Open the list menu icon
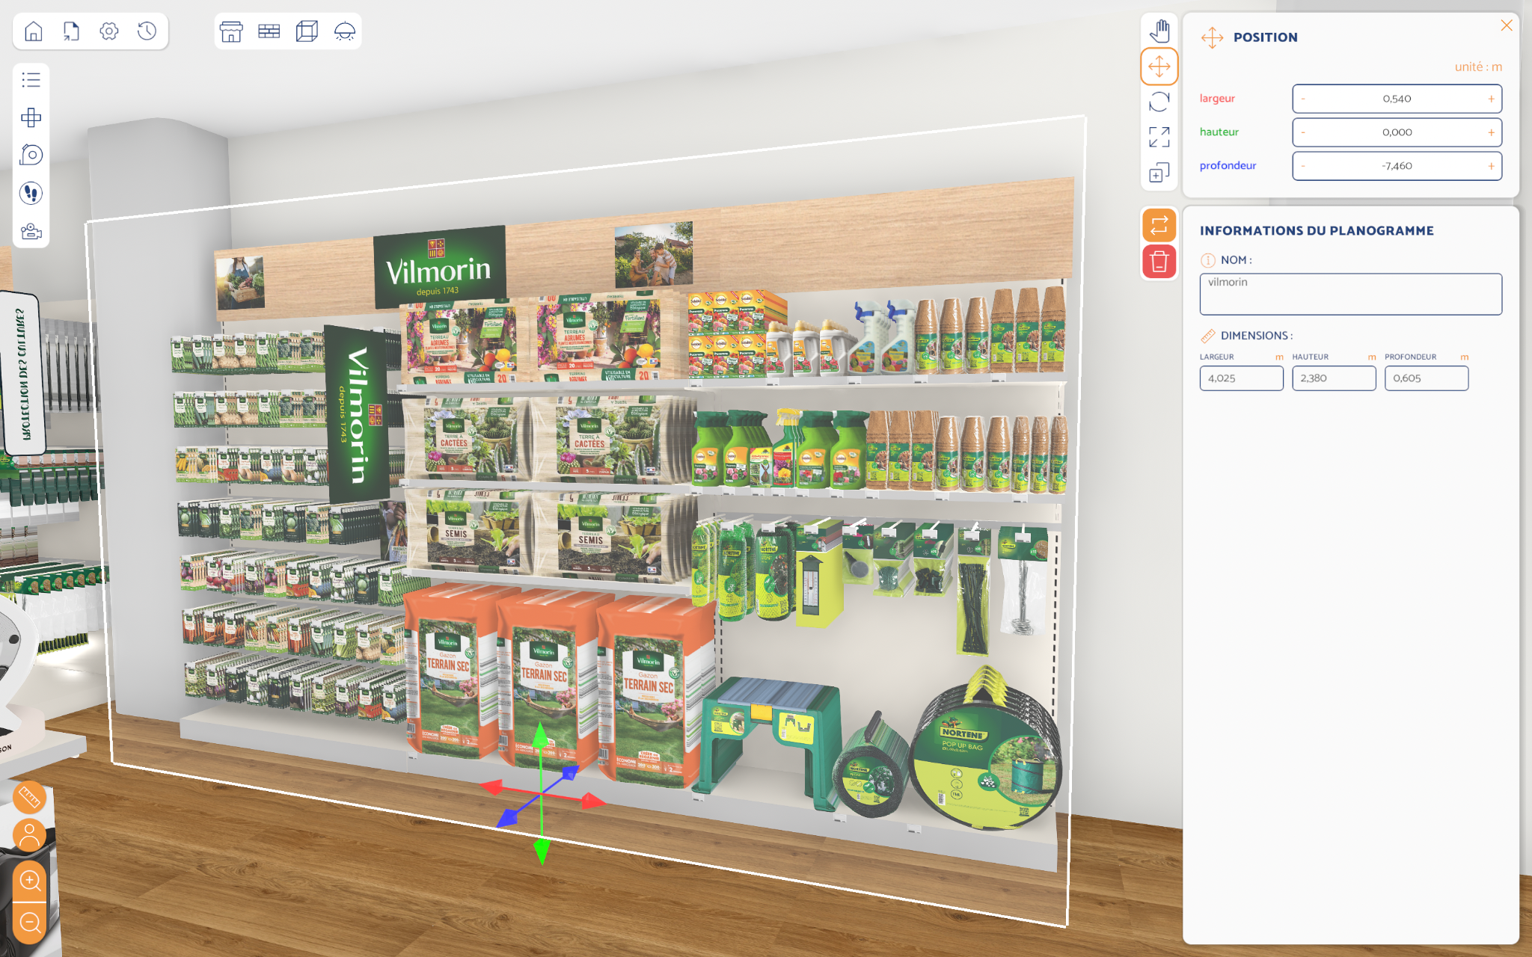The image size is (1532, 957). [x=31, y=79]
